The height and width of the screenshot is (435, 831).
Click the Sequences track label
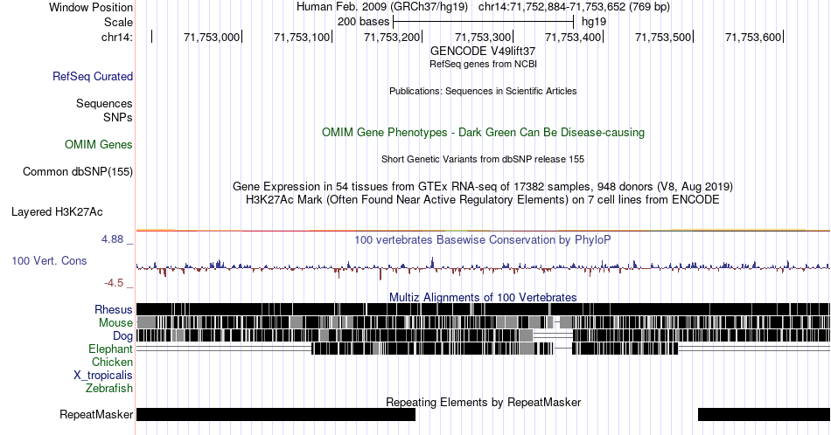click(104, 103)
